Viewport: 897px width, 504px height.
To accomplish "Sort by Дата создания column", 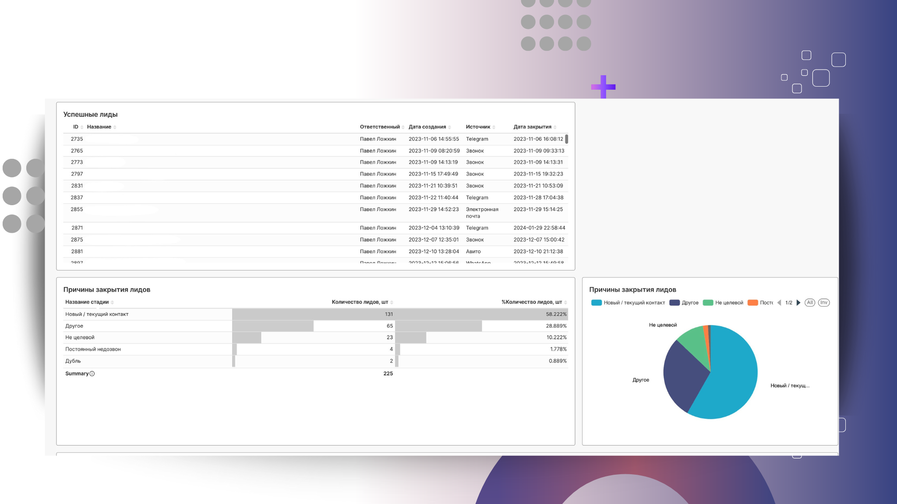I will point(449,127).
